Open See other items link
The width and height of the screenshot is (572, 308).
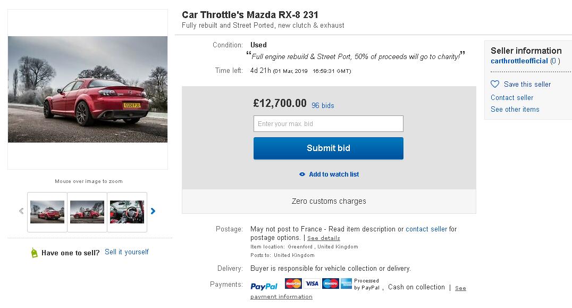(x=515, y=109)
